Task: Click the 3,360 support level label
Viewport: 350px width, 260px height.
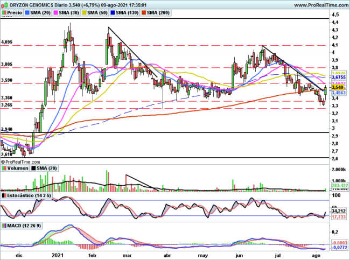Action: coord(7,98)
